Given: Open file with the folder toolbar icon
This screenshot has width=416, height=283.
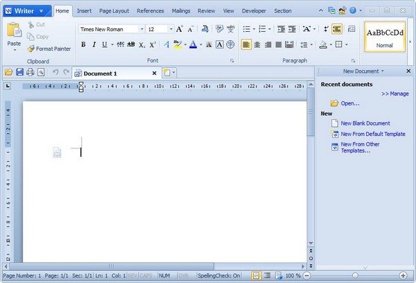Looking at the screenshot, I should (x=8, y=72).
